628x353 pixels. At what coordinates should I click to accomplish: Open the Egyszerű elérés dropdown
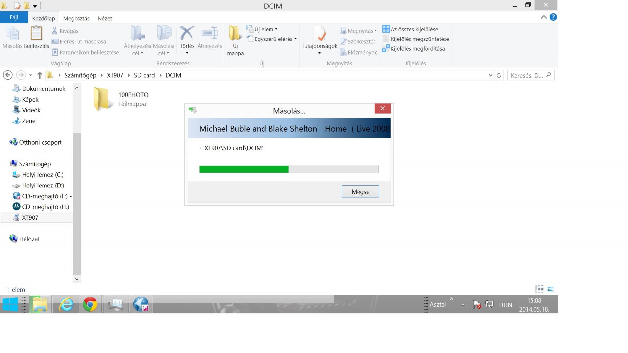(x=271, y=39)
